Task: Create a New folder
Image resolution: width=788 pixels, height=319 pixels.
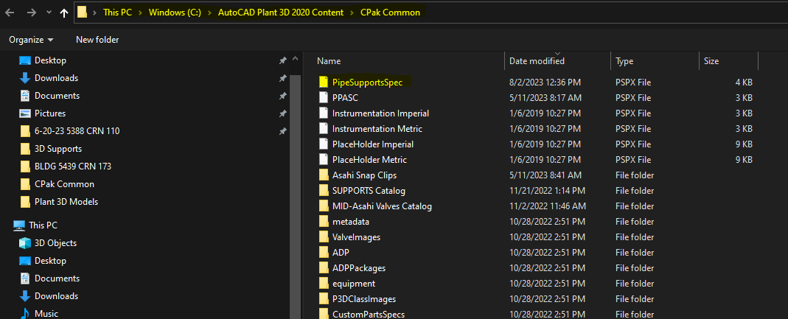Action: pos(97,39)
